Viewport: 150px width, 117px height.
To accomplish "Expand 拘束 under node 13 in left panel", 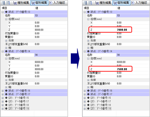I will (6, 41).
